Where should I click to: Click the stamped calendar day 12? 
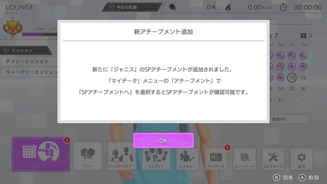tap(303, 67)
